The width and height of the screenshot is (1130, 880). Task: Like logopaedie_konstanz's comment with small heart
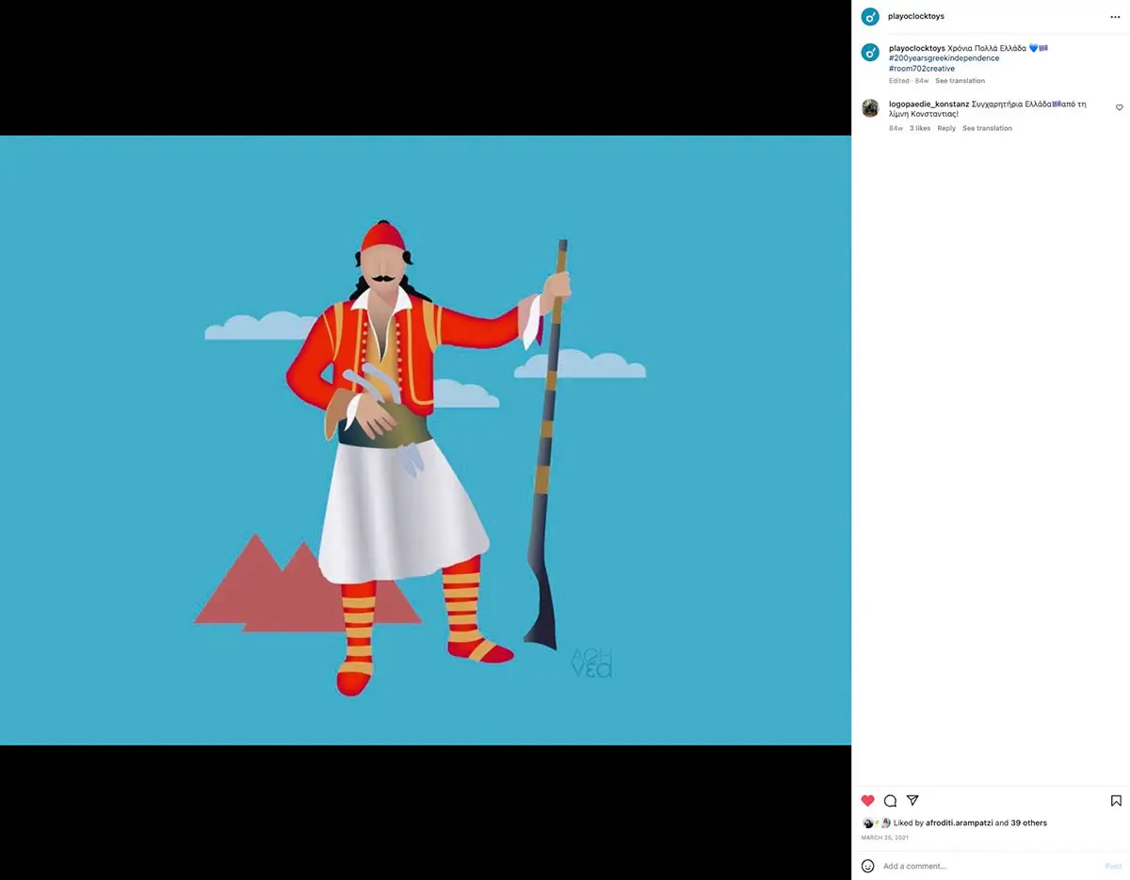tap(1119, 108)
